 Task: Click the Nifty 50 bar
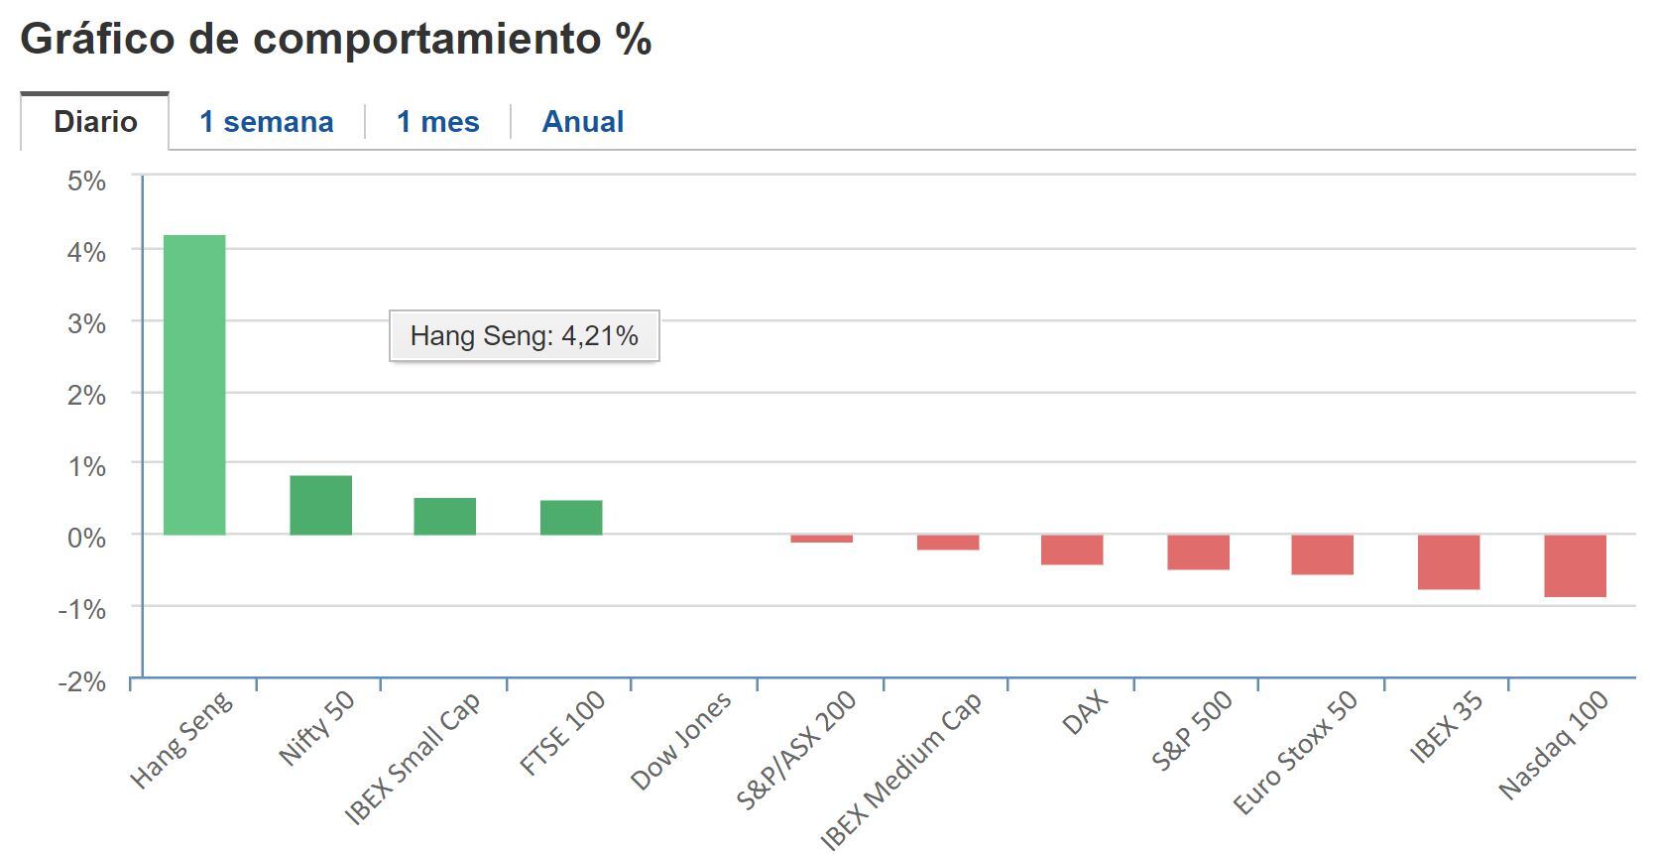tap(320, 506)
